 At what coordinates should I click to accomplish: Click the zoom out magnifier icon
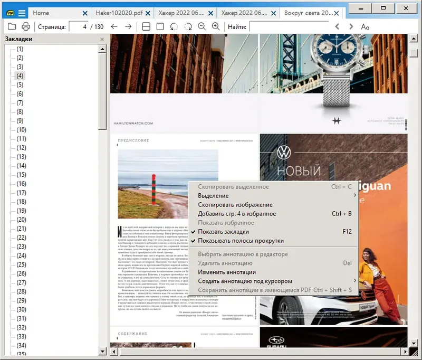pos(202,26)
